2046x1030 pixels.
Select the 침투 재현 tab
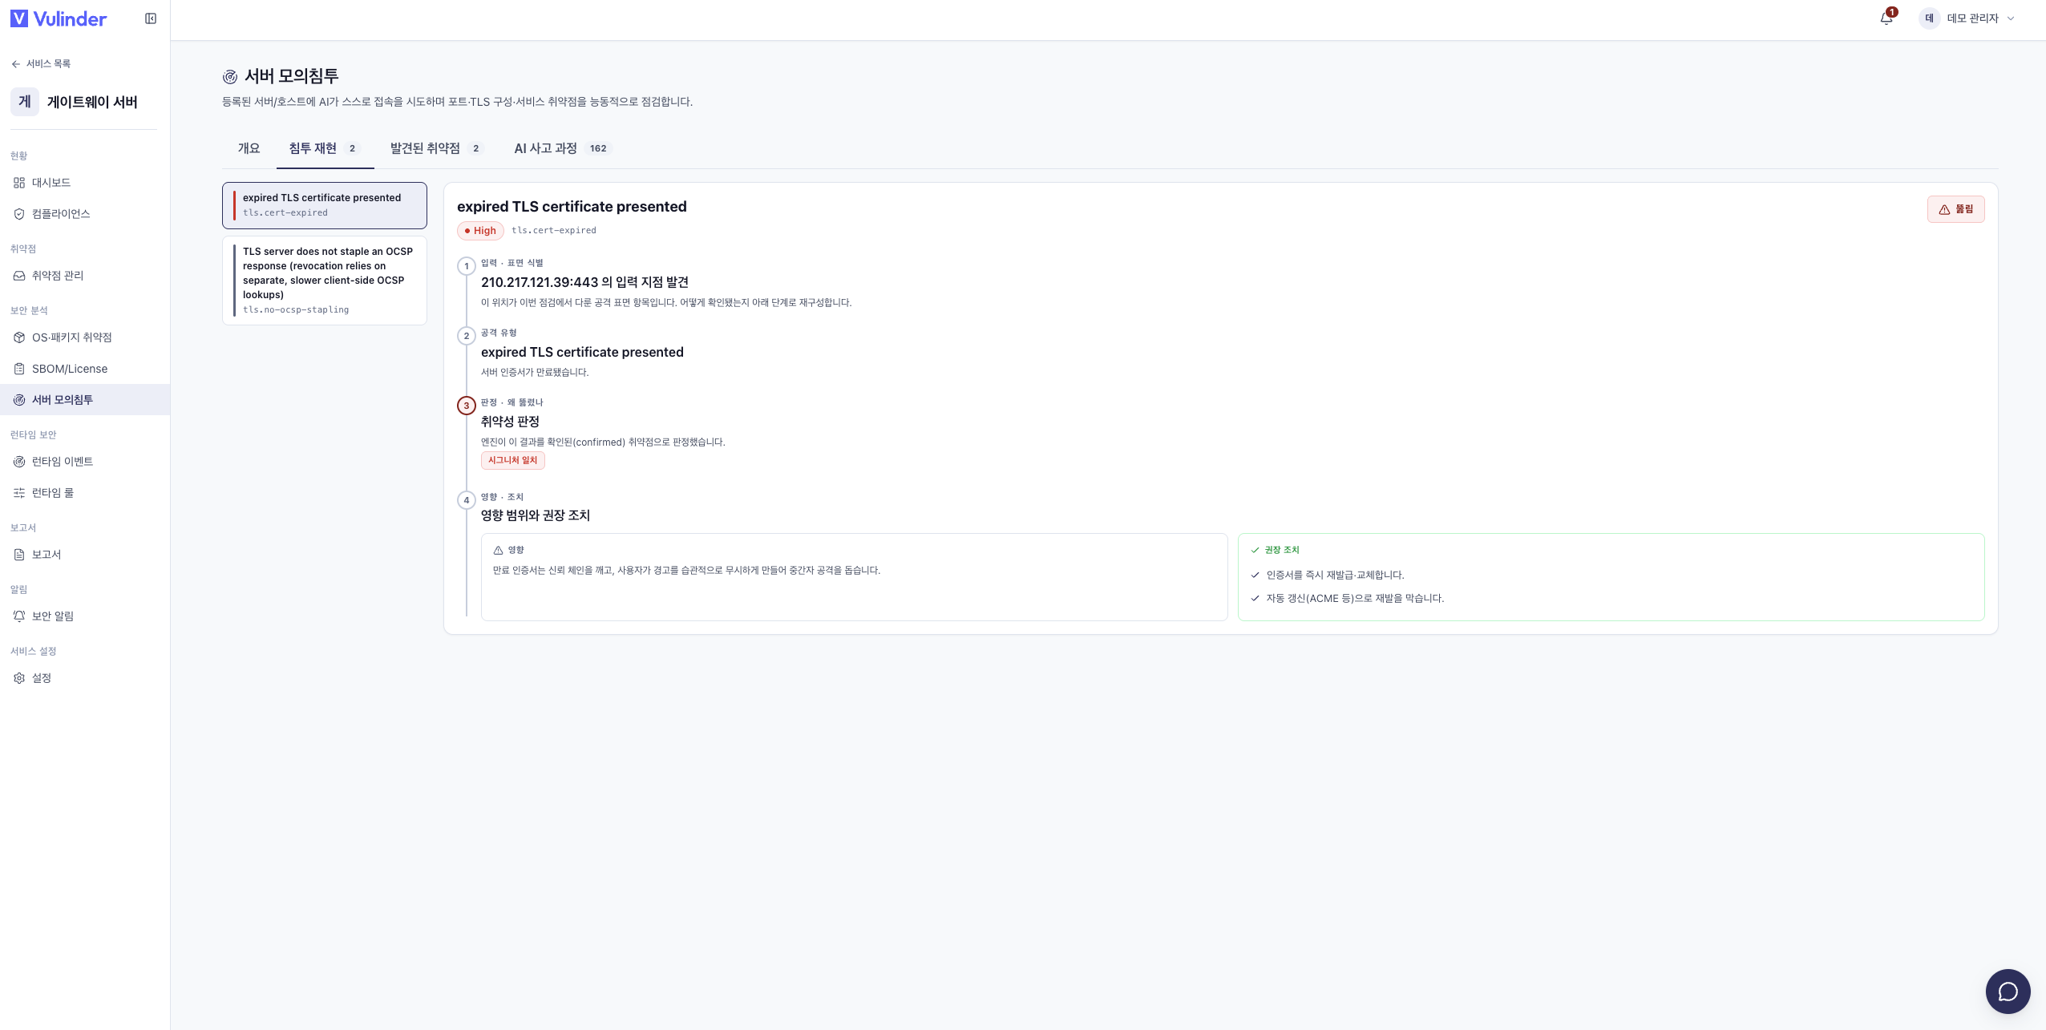point(325,148)
